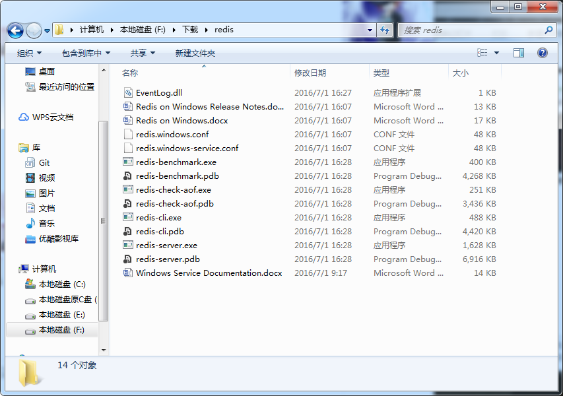Screen dimensions: 563x396
Task: Select the redis-server.pdb icon
Action: click(128, 259)
